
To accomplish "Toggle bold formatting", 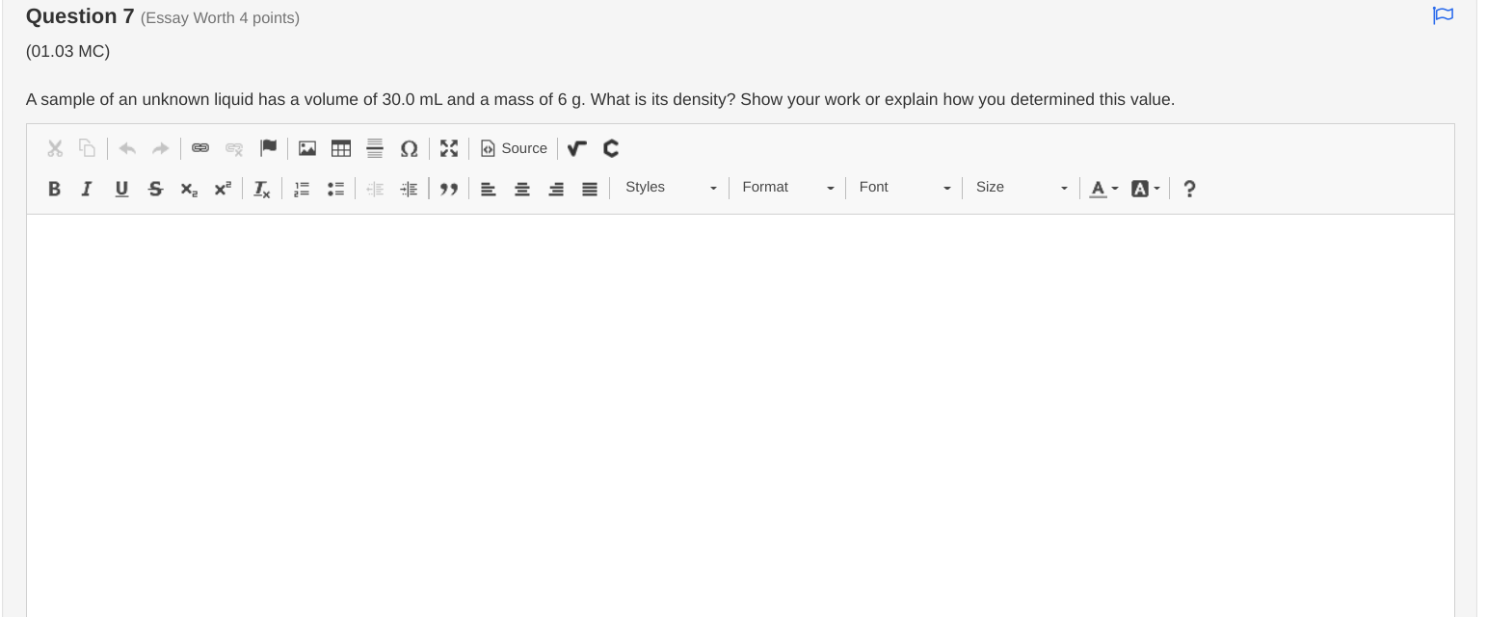I will (x=54, y=189).
